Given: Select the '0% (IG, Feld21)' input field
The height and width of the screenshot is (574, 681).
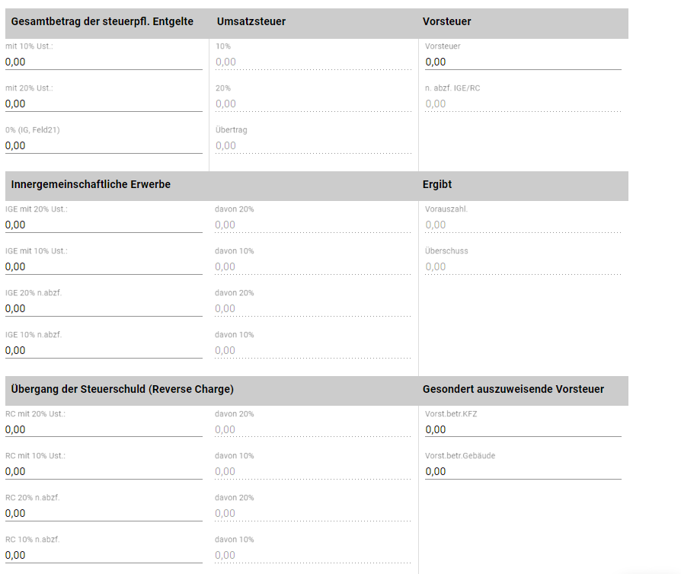Looking at the screenshot, I should pos(104,145).
